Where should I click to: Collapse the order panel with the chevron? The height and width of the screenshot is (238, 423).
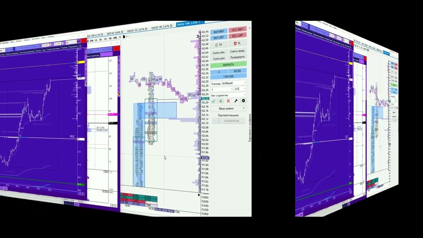click(250, 28)
